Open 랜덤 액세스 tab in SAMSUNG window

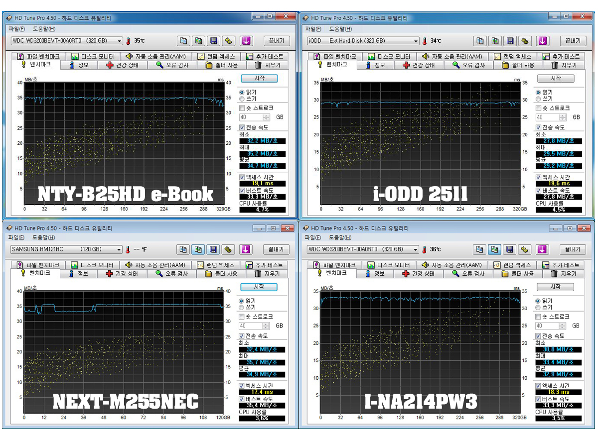pos(215,265)
